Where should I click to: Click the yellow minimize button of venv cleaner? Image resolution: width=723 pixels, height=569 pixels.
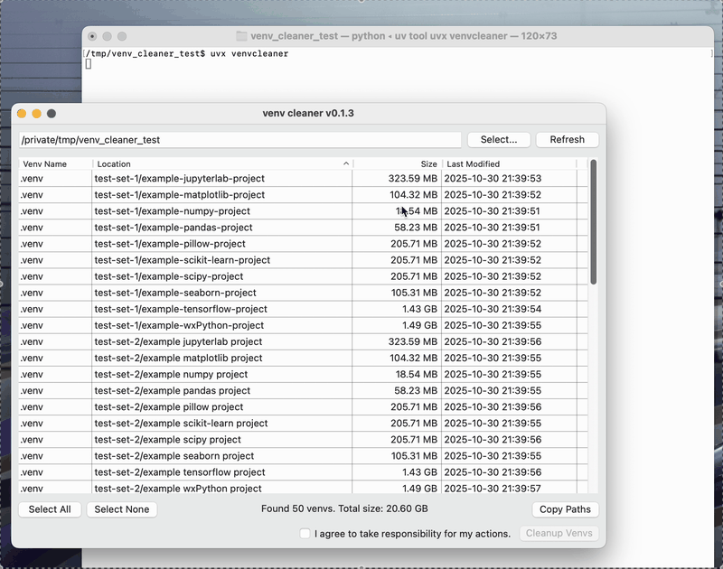click(37, 114)
